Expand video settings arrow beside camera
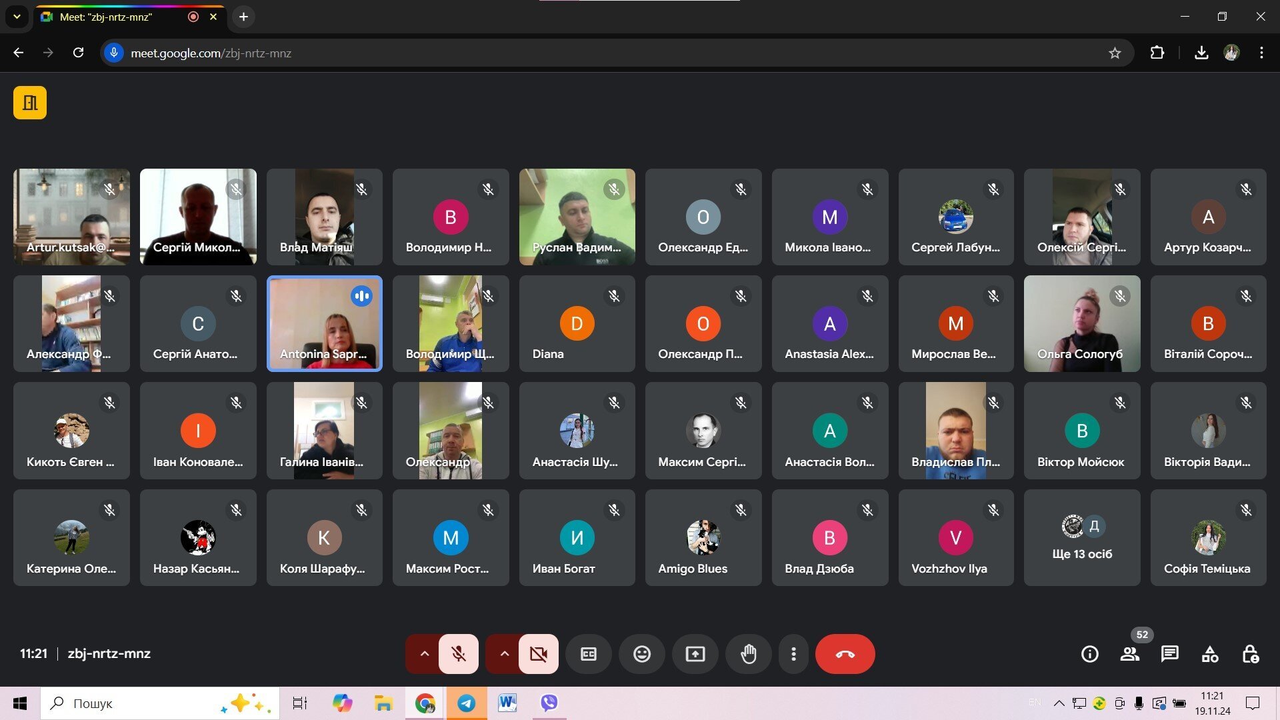The image size is (1280, 720). click(x=504, y=654)
